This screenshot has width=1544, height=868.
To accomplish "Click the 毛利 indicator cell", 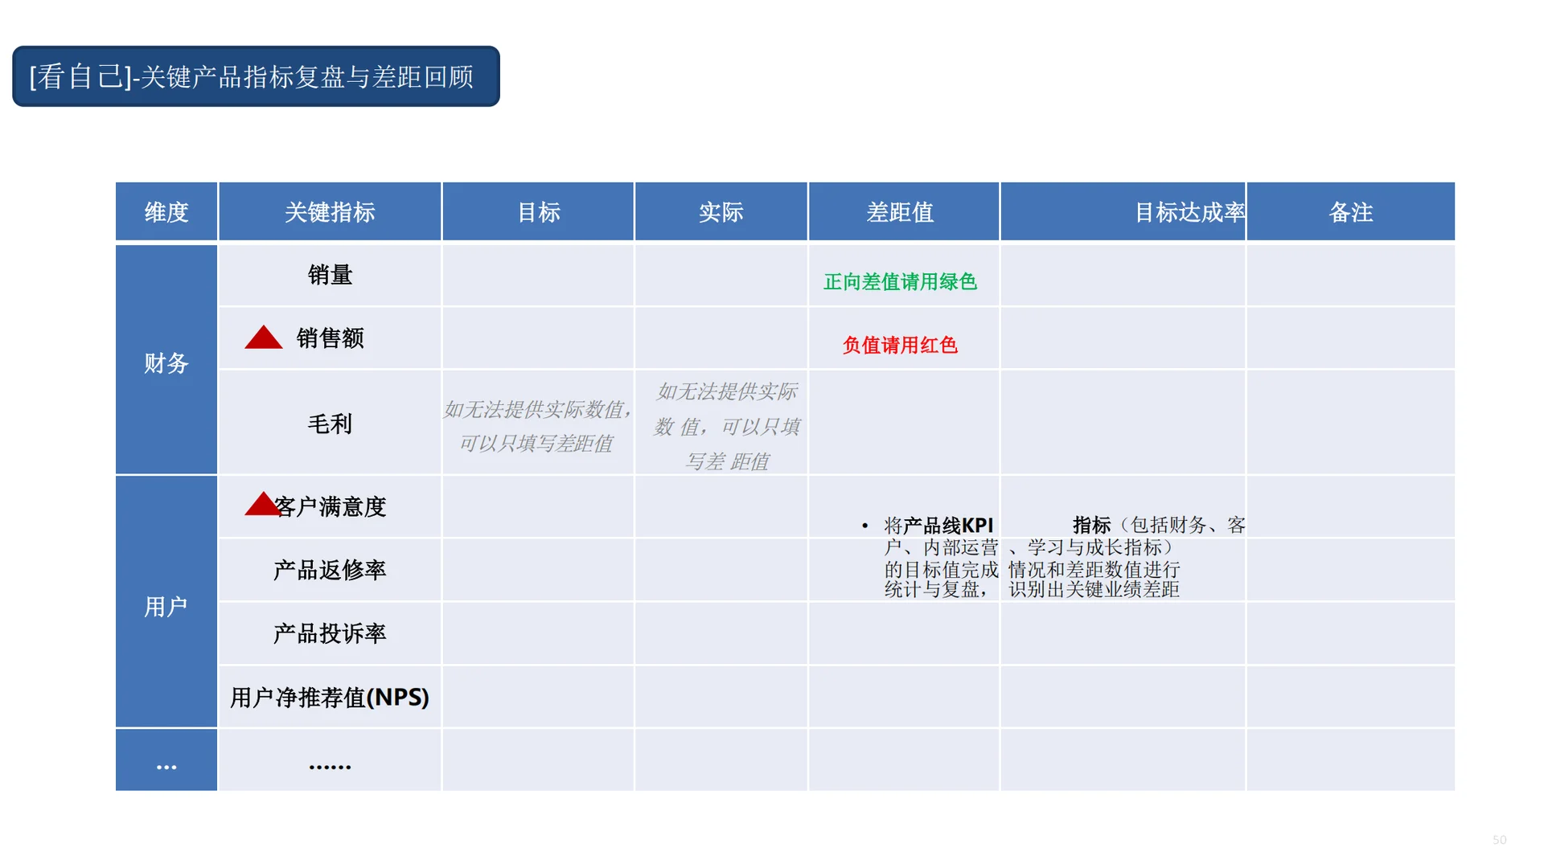I will tap(330, 423).
